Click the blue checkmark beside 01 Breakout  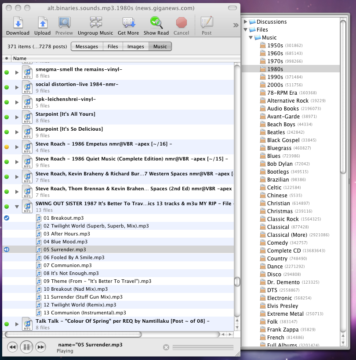(x=7, y=218)
